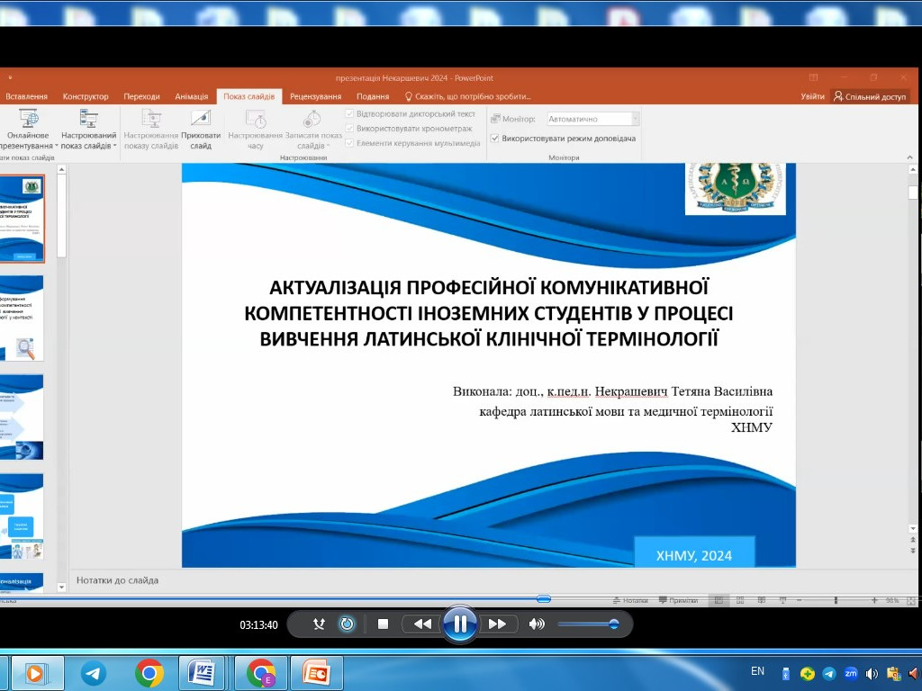Click the Online Presentation (Онлайнове презентування) icon
This screenshot has width=922, height=691.
(x=28, y=119)
